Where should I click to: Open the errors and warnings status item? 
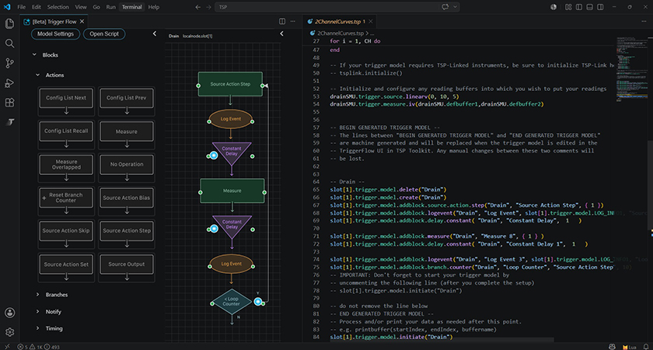point(39,347)
